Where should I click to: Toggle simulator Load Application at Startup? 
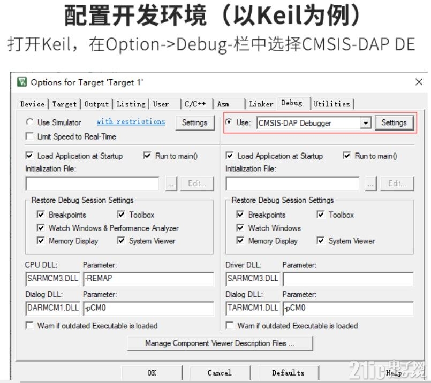[x=29, y=156]
